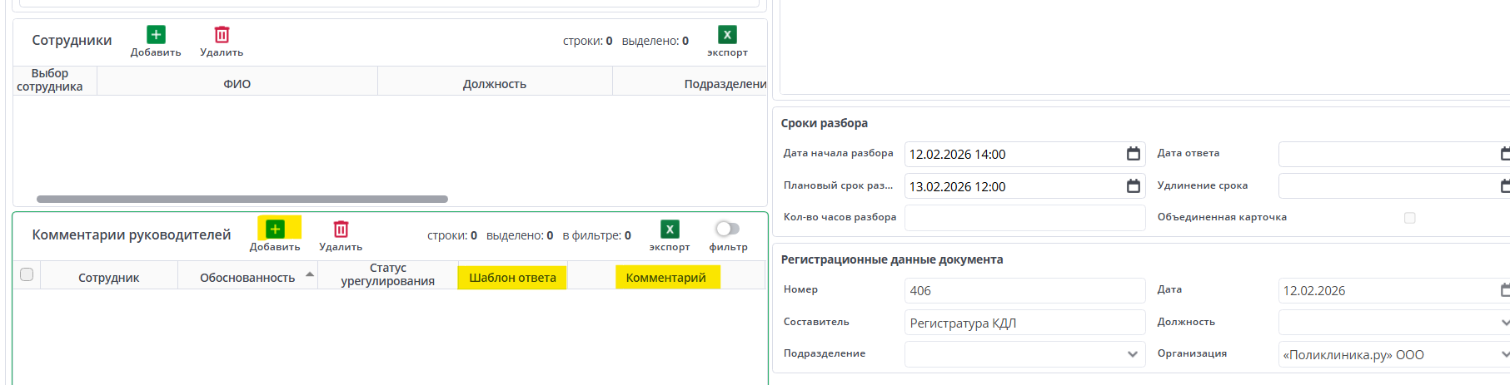1510x385 pixels.
Task: Delete comment in Комментарии руководителей
Action: [341, 235]
